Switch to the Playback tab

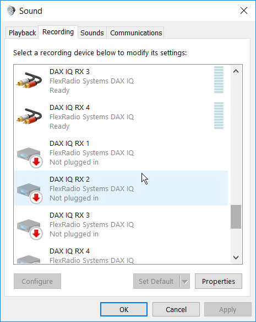(x=23, y=33)
